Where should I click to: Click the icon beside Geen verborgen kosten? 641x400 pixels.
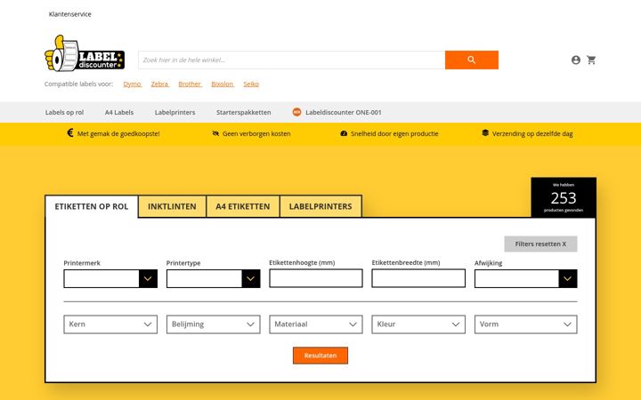click(215, 133)
